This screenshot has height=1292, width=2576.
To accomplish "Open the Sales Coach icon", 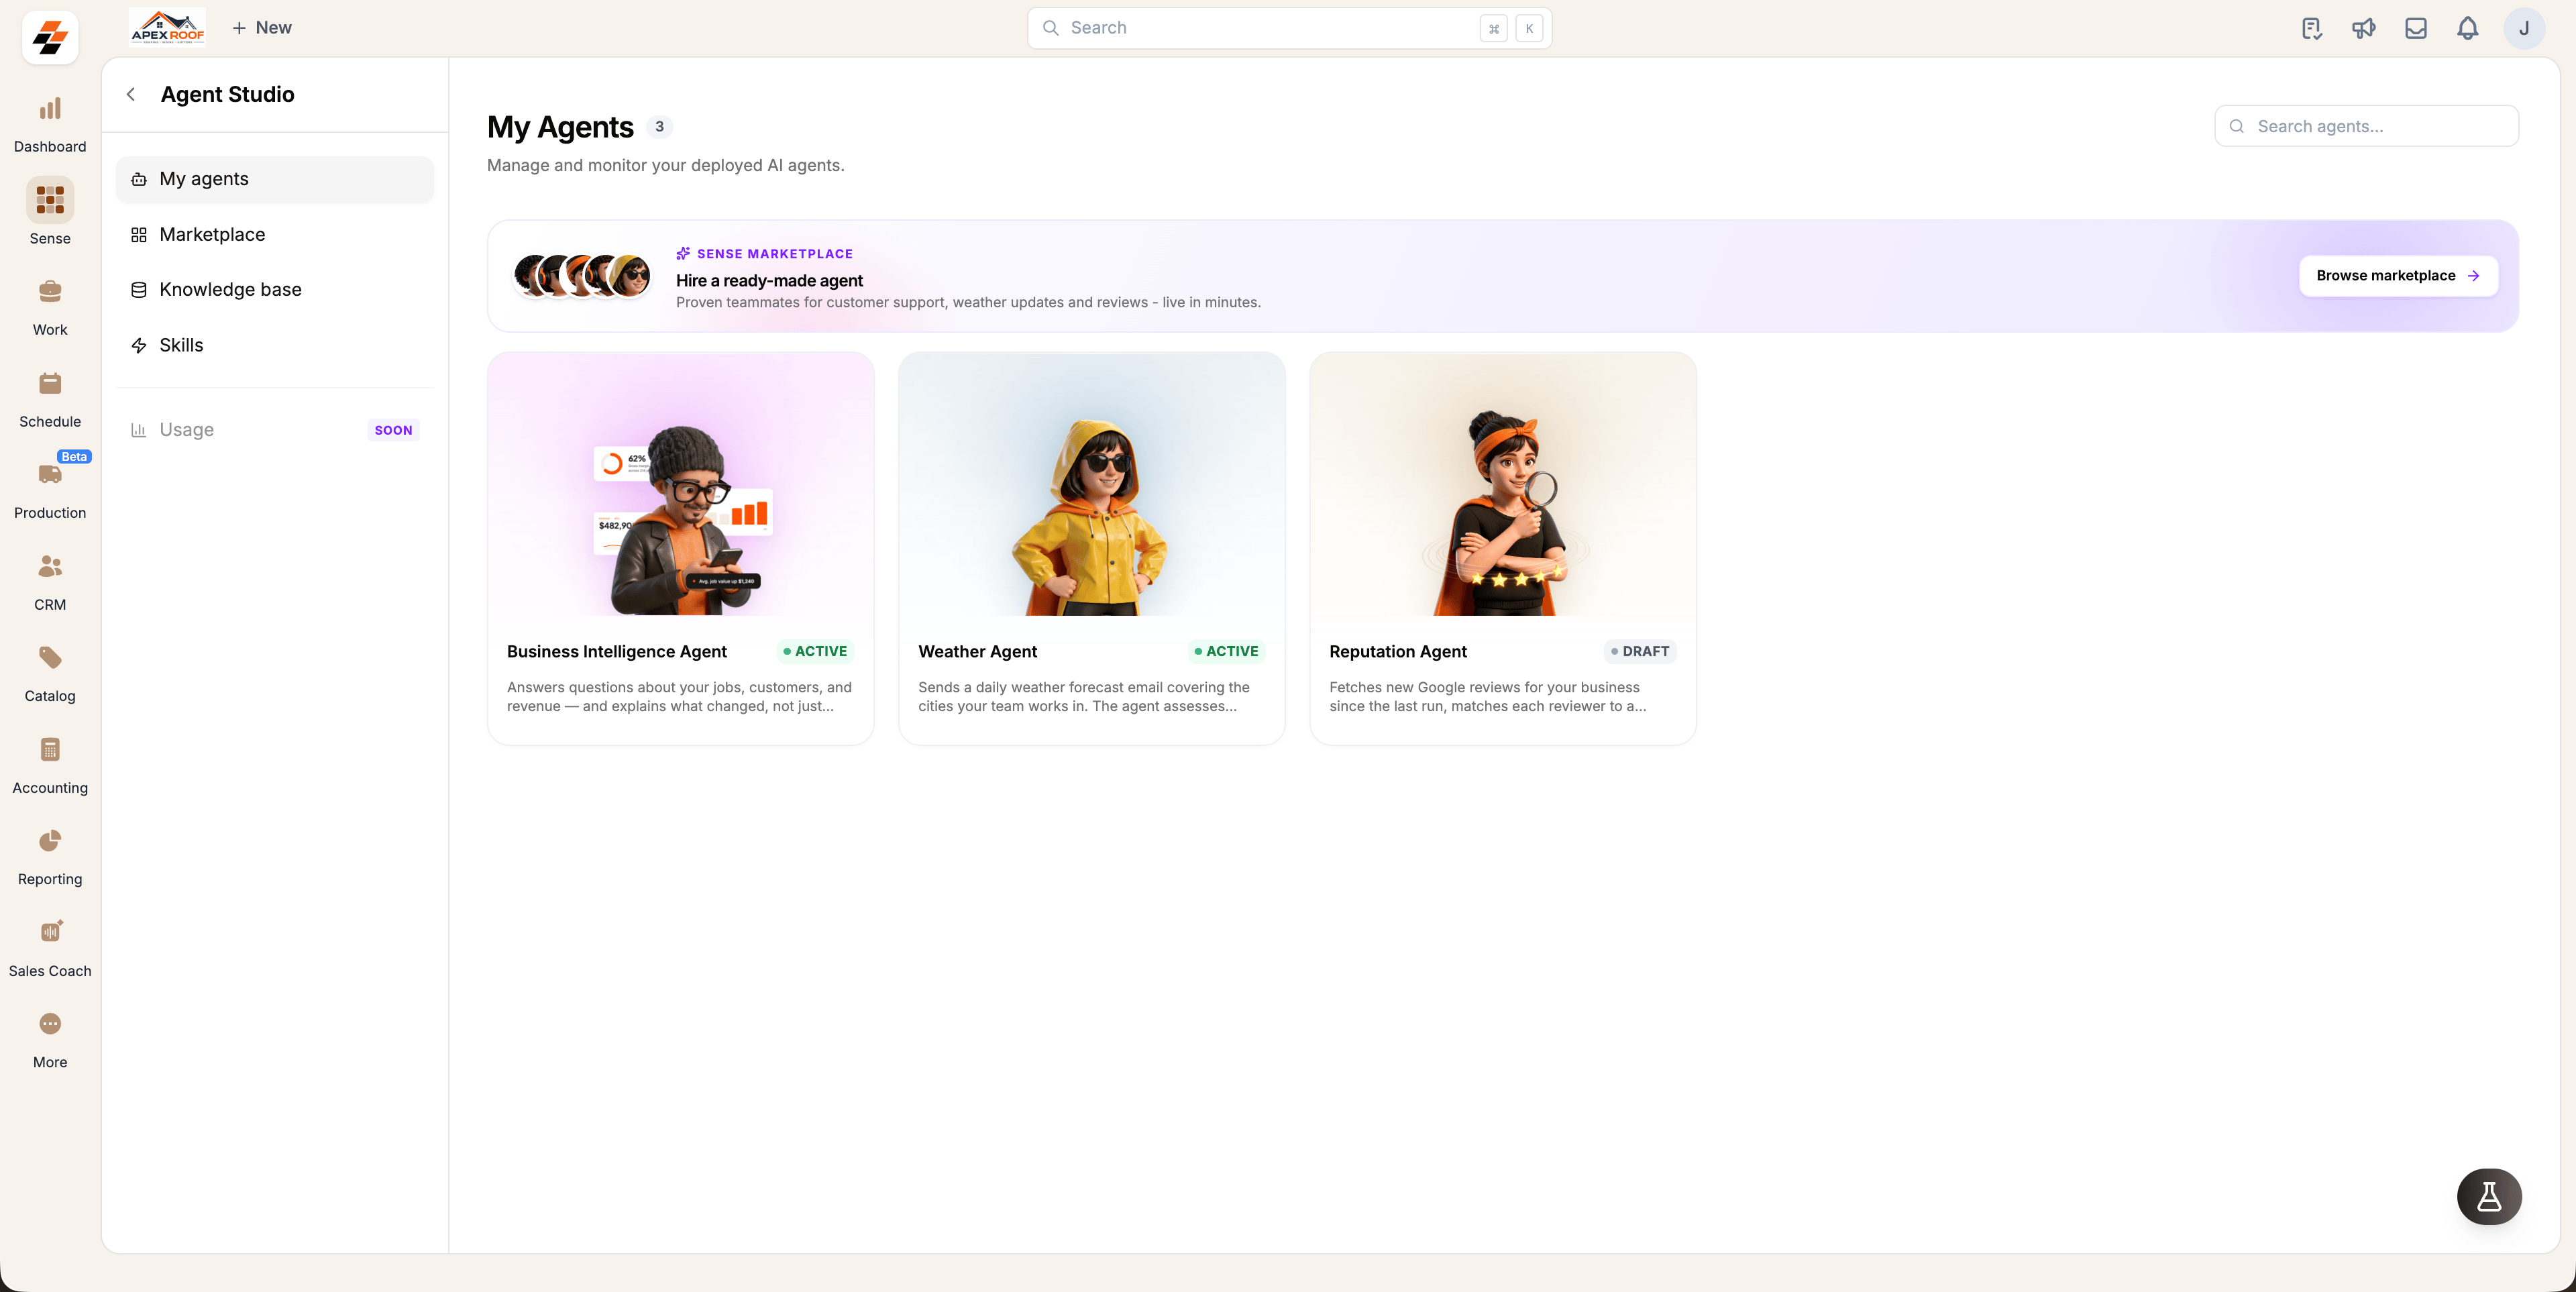I will pos(50,932).
